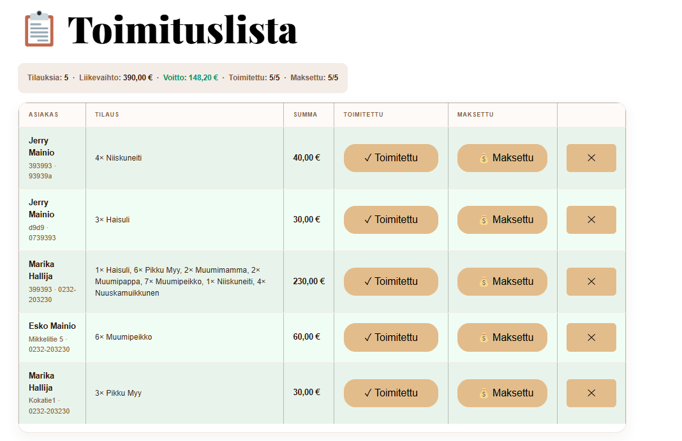
Task: Select the 6× Muumipeikko order text
Action: click(124, 337)
